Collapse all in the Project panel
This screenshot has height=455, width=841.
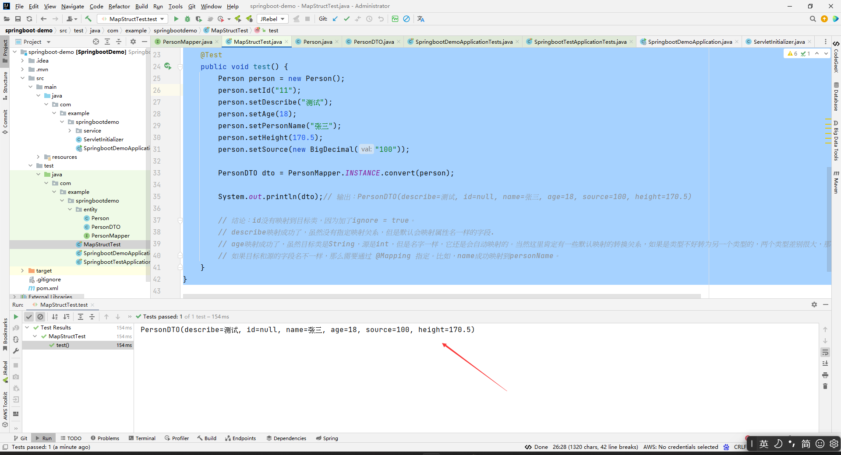point(119,42)
